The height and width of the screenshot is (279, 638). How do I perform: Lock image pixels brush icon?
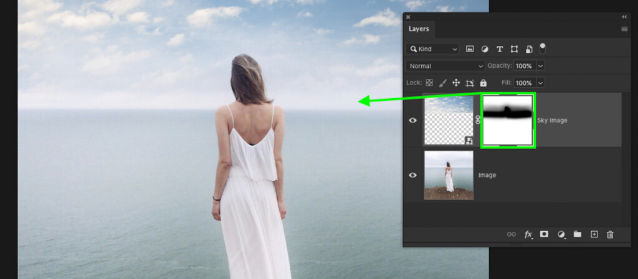click(443, 83)
